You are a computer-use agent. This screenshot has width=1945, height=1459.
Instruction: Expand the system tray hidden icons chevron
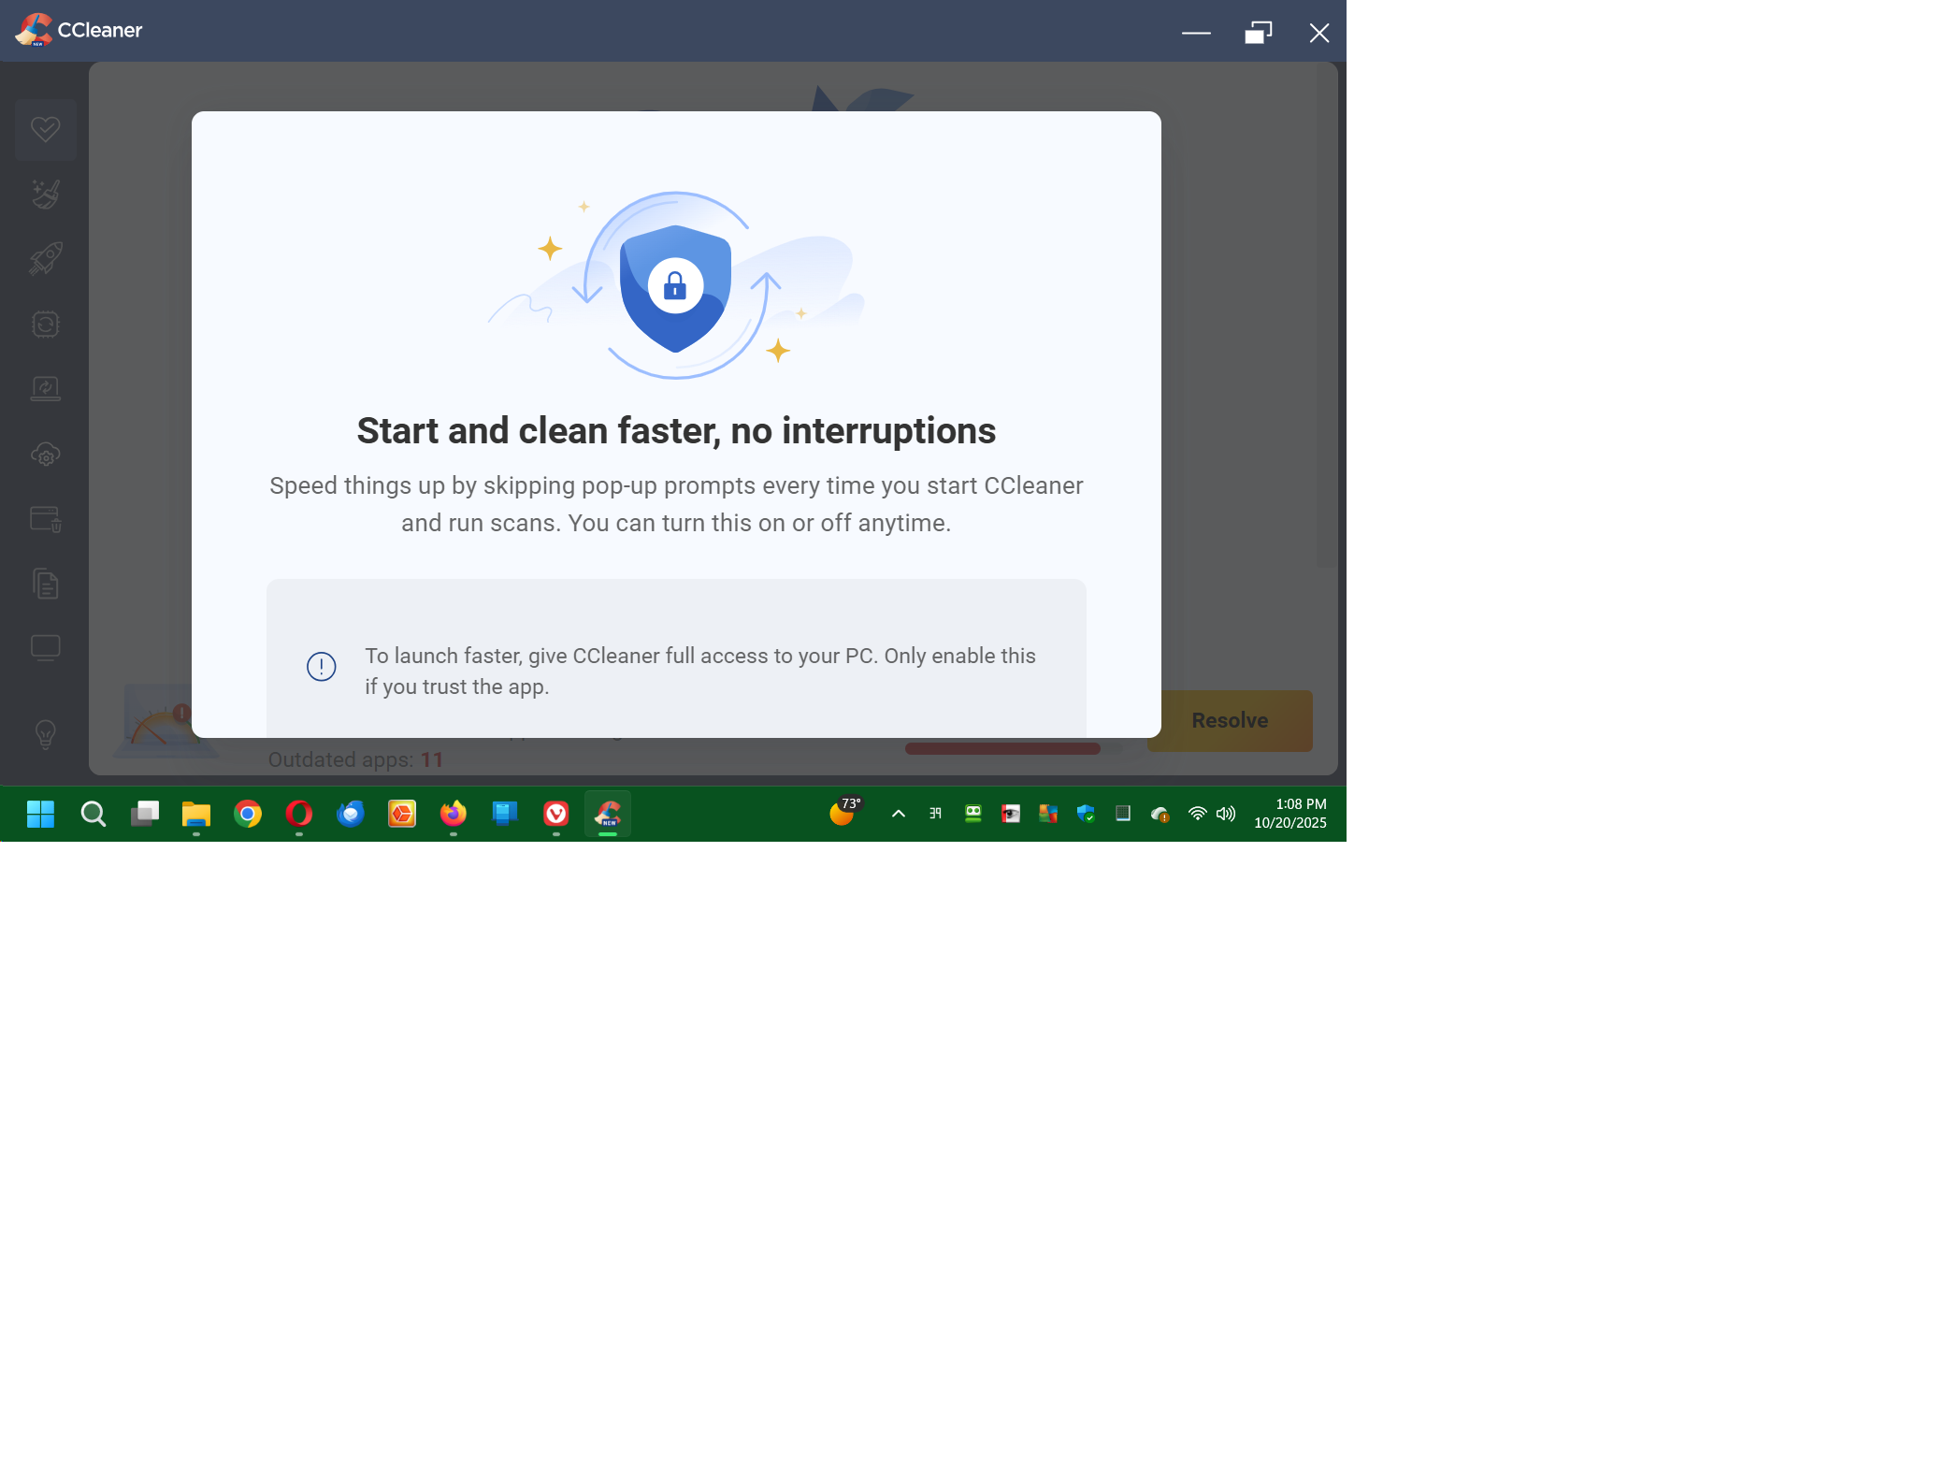coord(898,814)
